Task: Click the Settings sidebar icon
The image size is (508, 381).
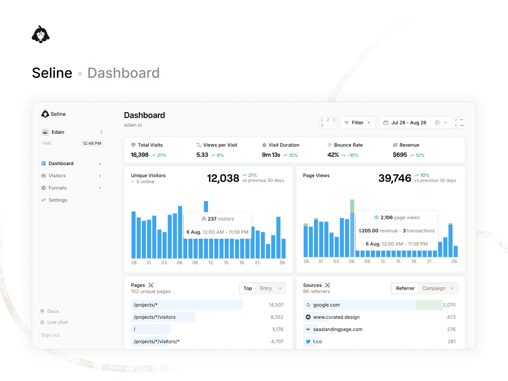Action: pos(43,200)
